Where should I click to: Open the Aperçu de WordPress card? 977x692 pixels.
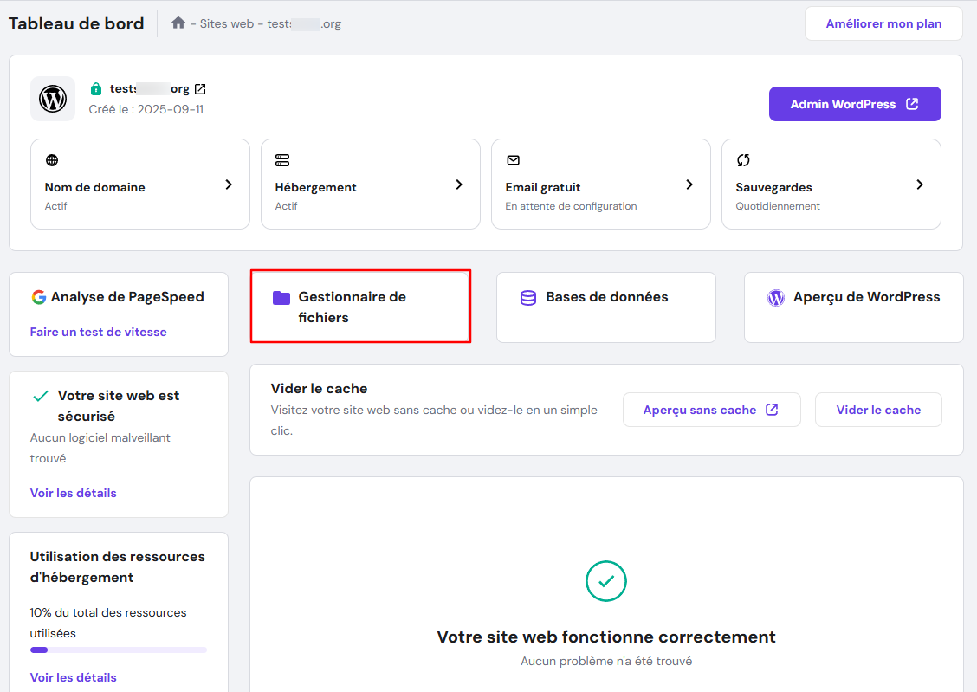(x=853, y=307)
